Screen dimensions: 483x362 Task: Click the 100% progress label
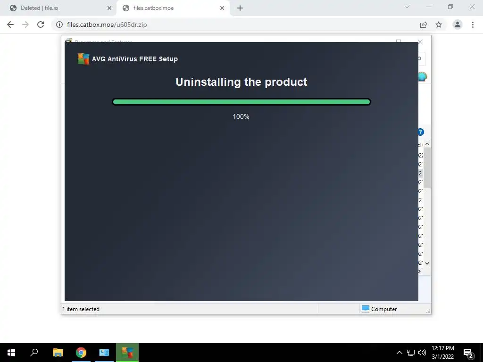pos(241,117)
